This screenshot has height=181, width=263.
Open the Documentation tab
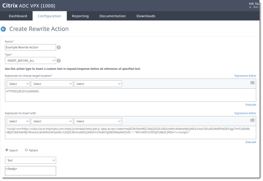click(x=113, y=16)
